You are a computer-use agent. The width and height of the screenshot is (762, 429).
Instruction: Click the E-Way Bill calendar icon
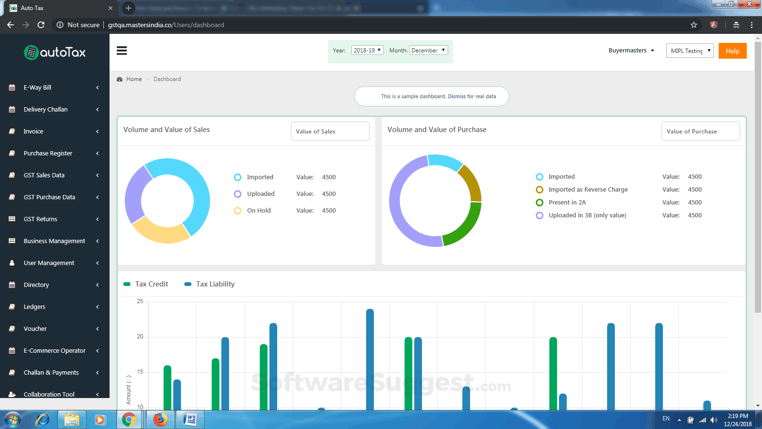tap(12, 88)
